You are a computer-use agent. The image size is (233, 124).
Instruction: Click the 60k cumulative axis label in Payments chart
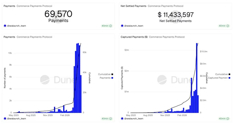(85, 52)
